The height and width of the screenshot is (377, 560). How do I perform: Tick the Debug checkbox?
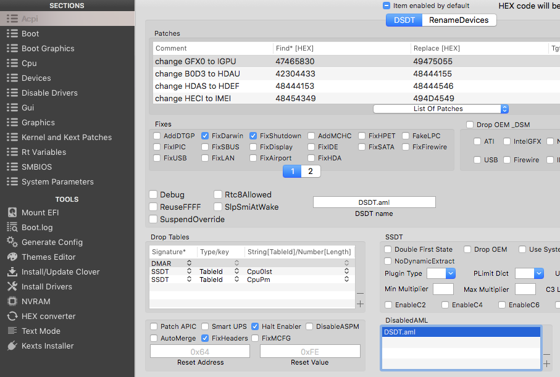153,194
